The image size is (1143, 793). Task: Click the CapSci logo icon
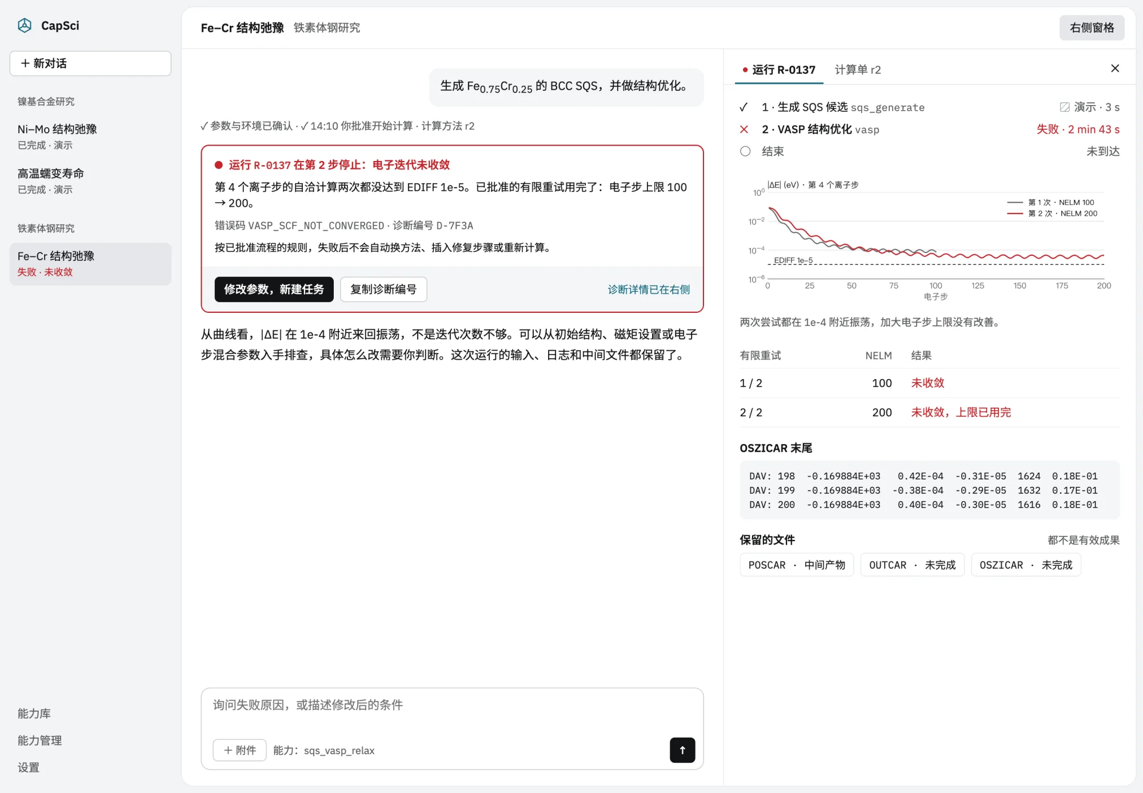[25, 26]
